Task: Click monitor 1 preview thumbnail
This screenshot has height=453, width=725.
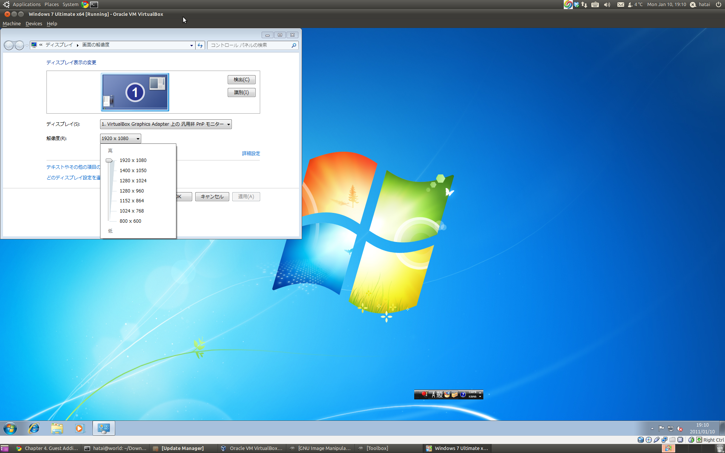Action: [135, 92]
